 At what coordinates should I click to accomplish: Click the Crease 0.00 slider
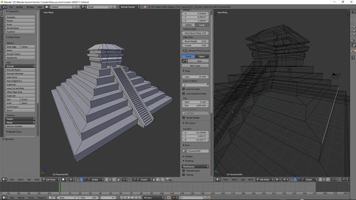[x=195, y=45]
